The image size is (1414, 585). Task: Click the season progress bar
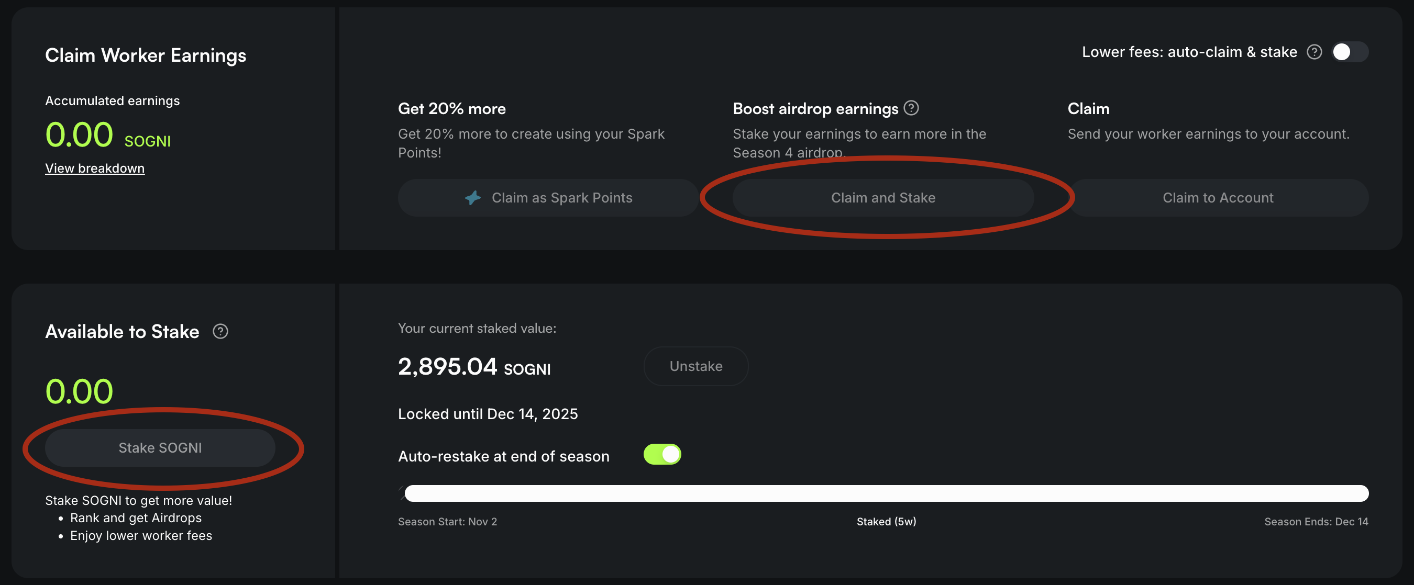886,493
